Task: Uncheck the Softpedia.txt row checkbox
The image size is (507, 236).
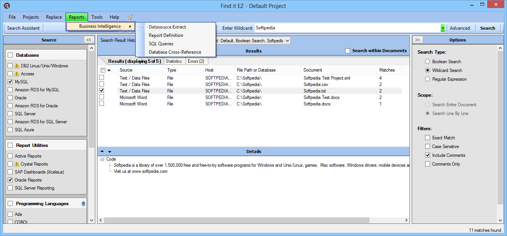Action: (102, 91)
